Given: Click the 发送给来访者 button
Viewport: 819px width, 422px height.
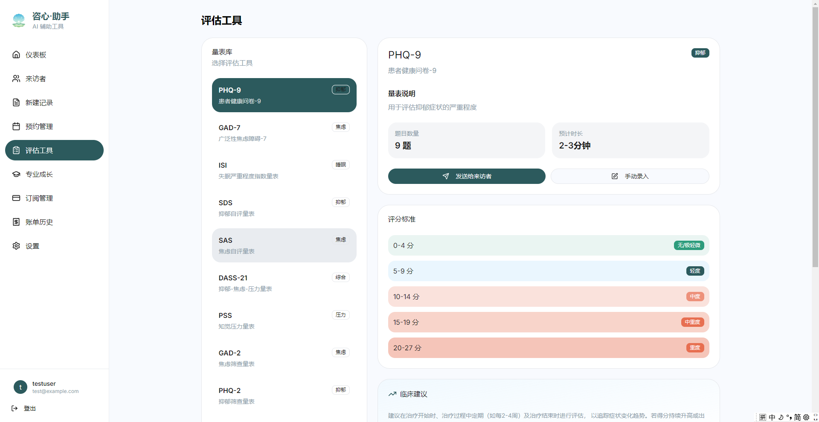Looking at the screenshot, I should point(467,176).
